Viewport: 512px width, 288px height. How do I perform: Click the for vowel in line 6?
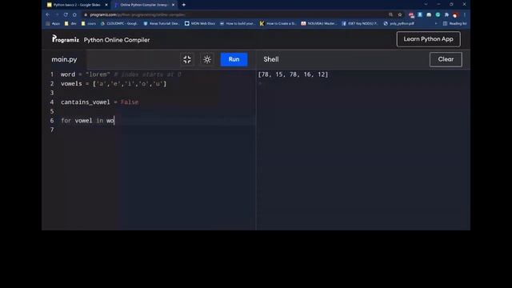(87, 121)
